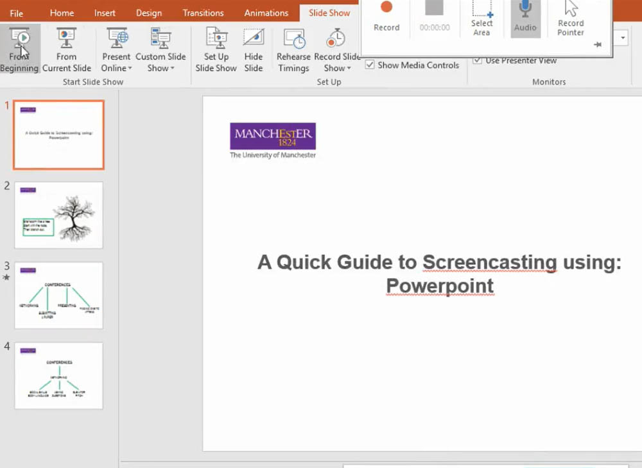Click the 00:00:00 recording timer

click(435, 28)
